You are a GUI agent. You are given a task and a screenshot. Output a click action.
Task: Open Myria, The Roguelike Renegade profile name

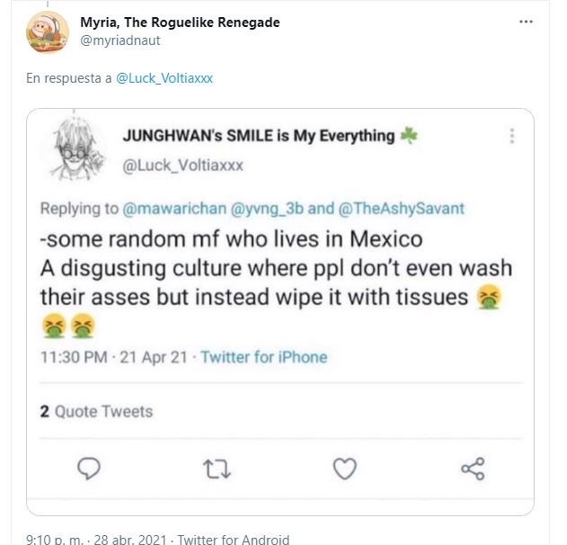(x=180, y=22)
